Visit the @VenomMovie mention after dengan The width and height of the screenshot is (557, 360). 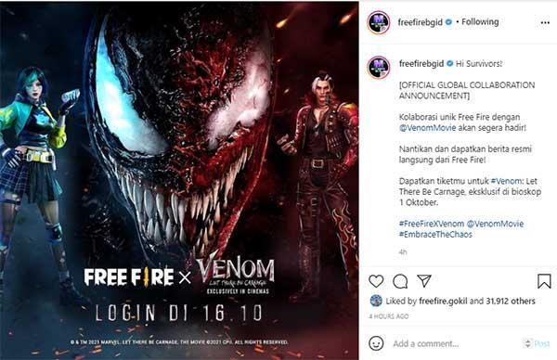point(427,128)
